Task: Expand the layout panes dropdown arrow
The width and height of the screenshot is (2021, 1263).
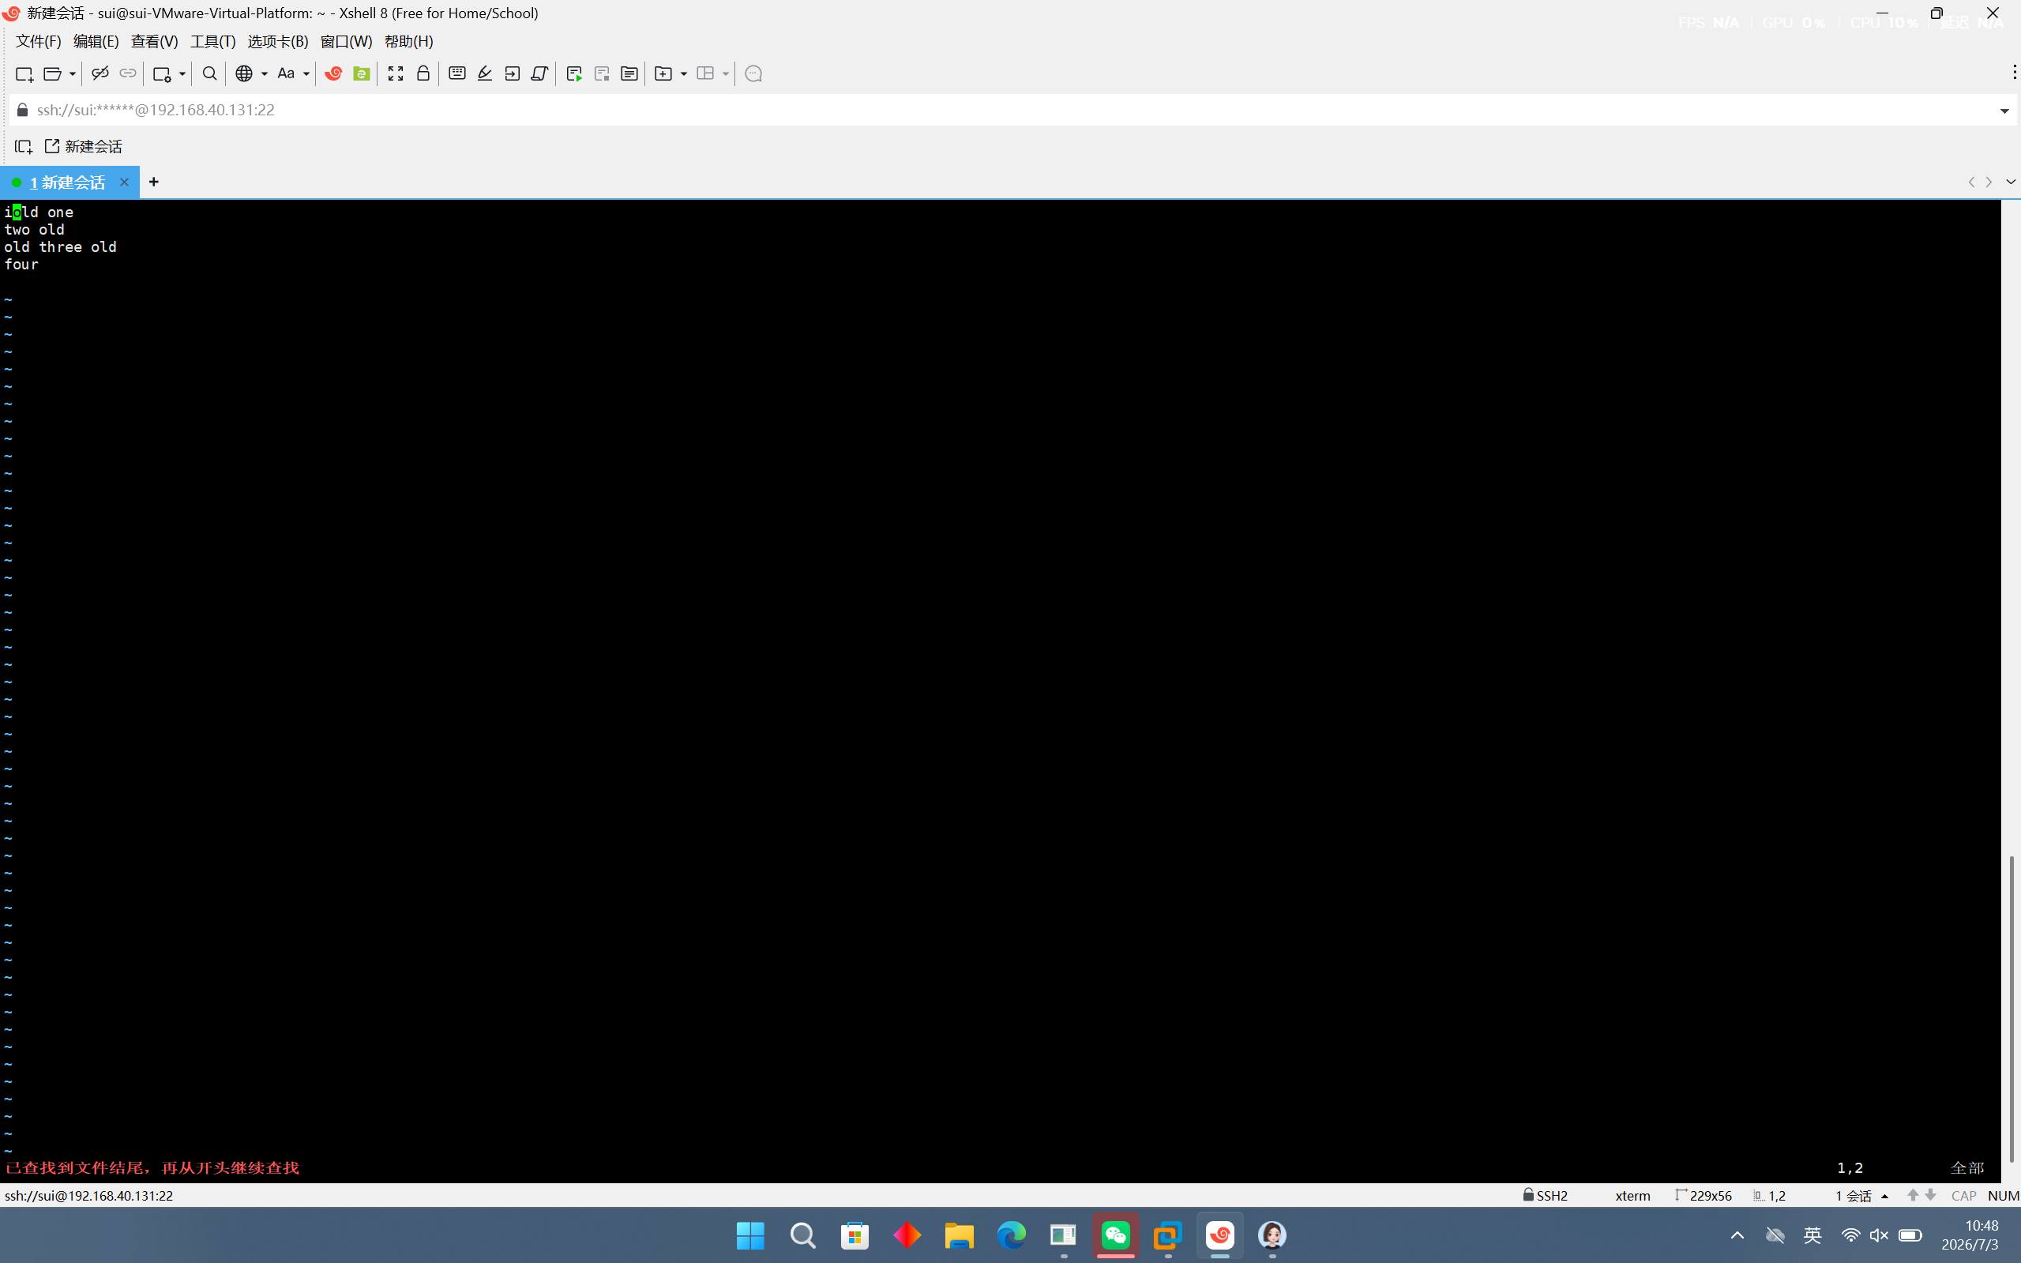Action: coord(726,73)
